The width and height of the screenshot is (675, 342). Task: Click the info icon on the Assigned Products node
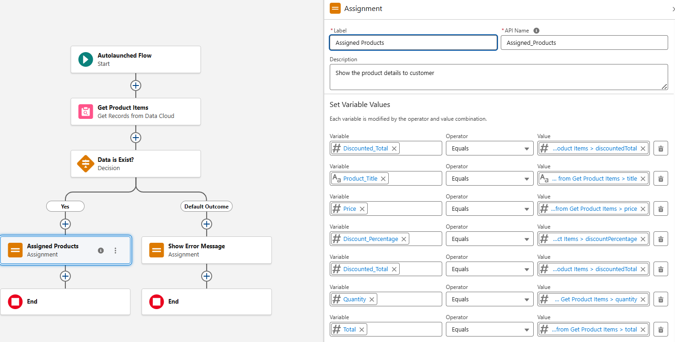[101, 250]
